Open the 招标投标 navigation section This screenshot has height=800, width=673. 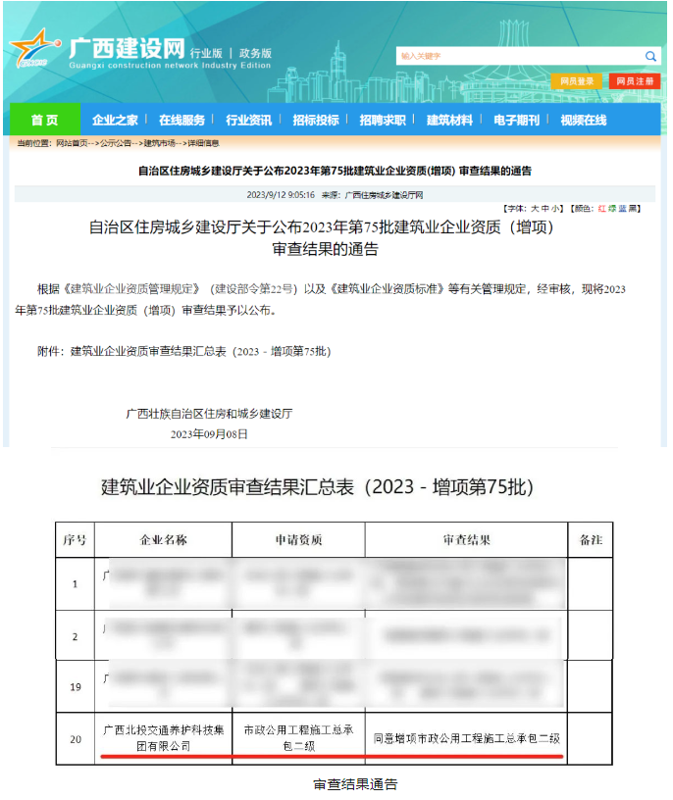coord(315,120)
